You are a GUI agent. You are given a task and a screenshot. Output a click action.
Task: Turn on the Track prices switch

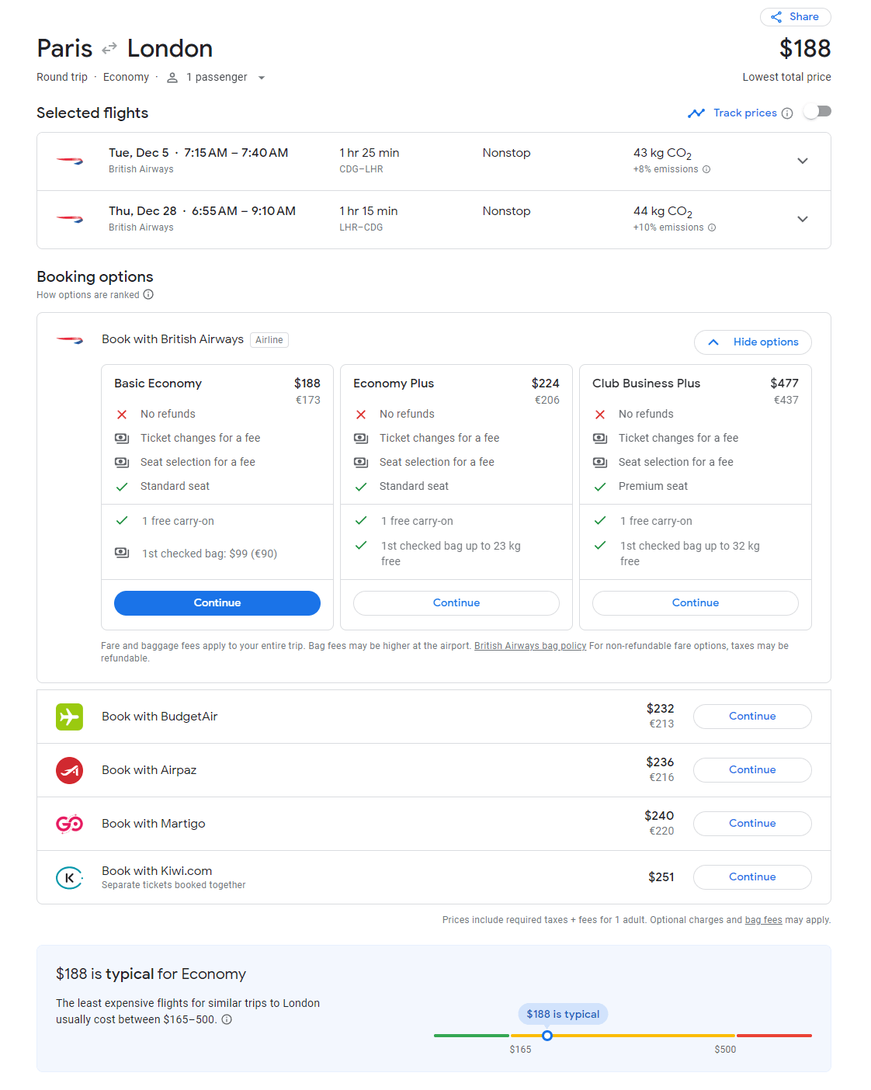(x=817, y=112)
